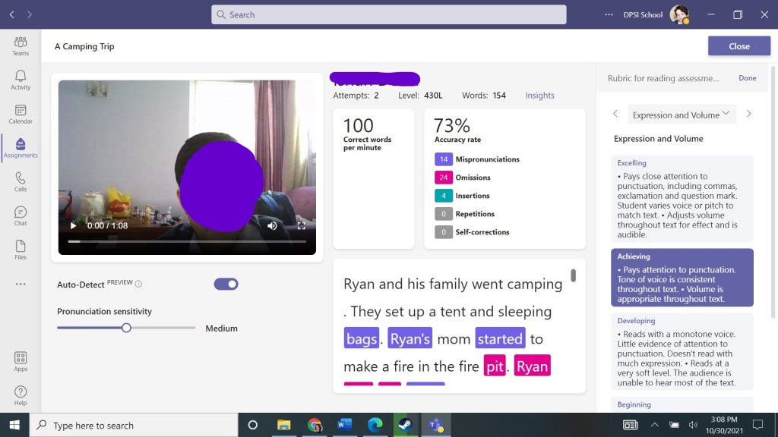Play the student reading video
The height and width of the screenshot is (437, 778).
(x=74, y=225)
